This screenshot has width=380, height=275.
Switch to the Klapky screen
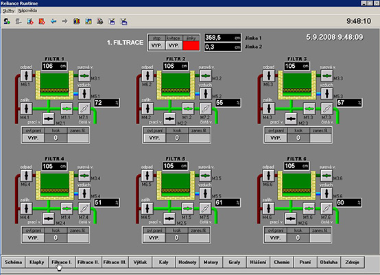(x=37, y=262)
